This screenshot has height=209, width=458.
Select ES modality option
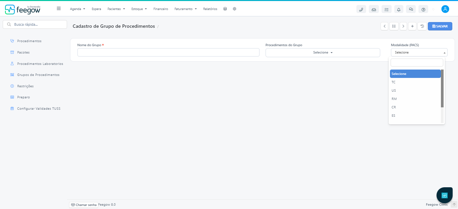tap(415, 115)
